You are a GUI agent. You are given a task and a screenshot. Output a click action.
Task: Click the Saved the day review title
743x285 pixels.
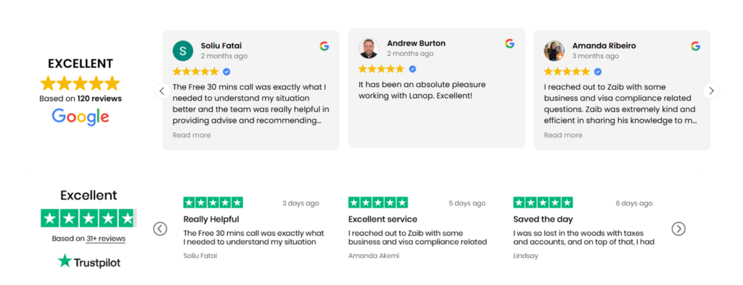[543, 220]
